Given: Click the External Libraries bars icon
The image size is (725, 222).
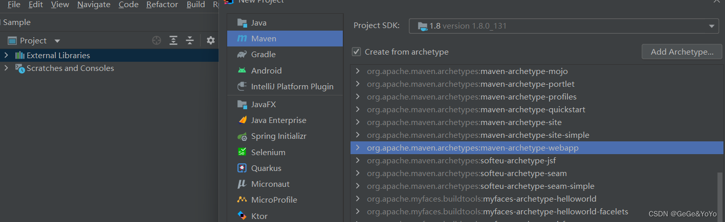Looking at the screenshot, I should coord(20,55).
